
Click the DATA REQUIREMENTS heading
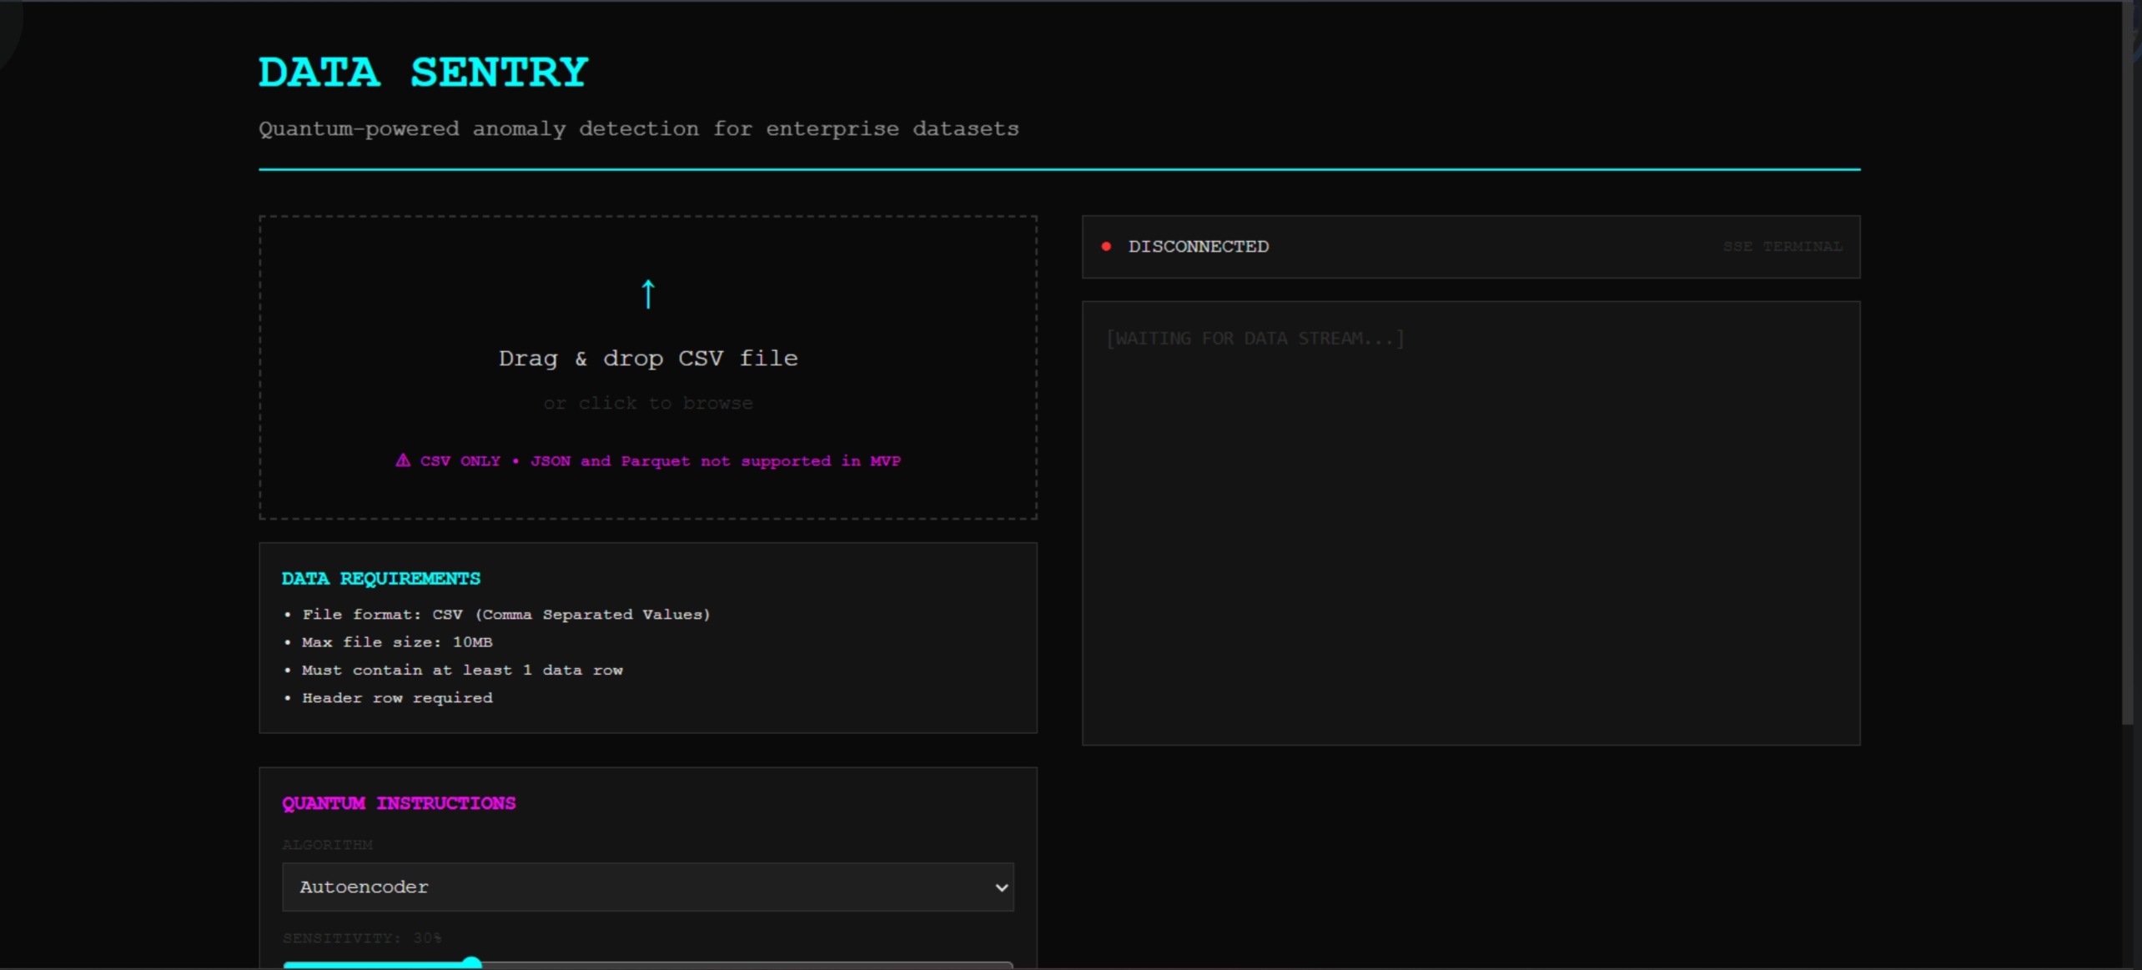tap(381, 578)
